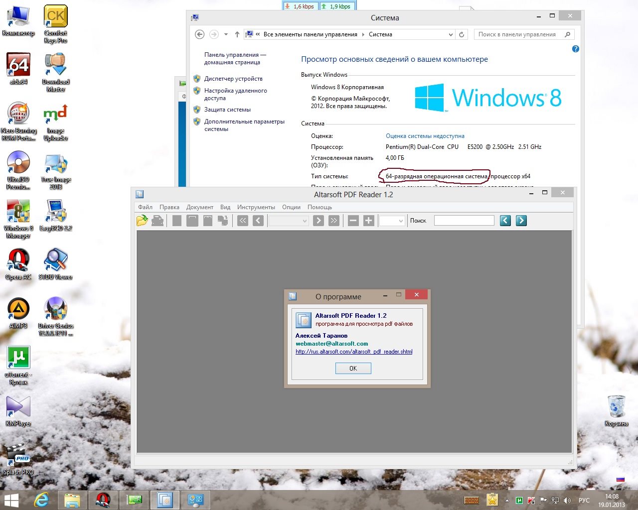Click the Поиск text field in PDF Reader

[464, 221]
